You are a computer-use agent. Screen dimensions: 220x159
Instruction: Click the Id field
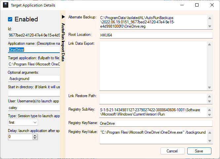pos(34,35)
